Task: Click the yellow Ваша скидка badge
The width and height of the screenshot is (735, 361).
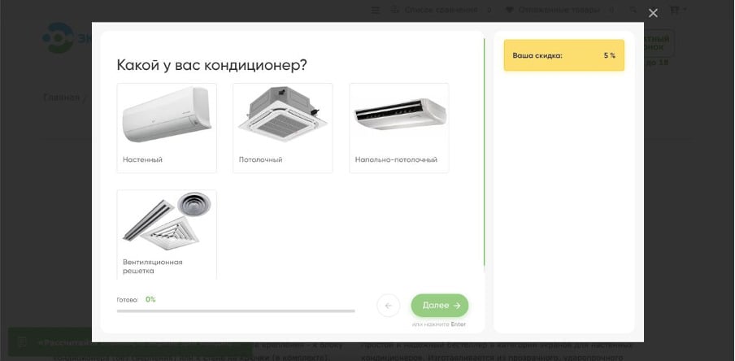Action: [x=563, y=56]
